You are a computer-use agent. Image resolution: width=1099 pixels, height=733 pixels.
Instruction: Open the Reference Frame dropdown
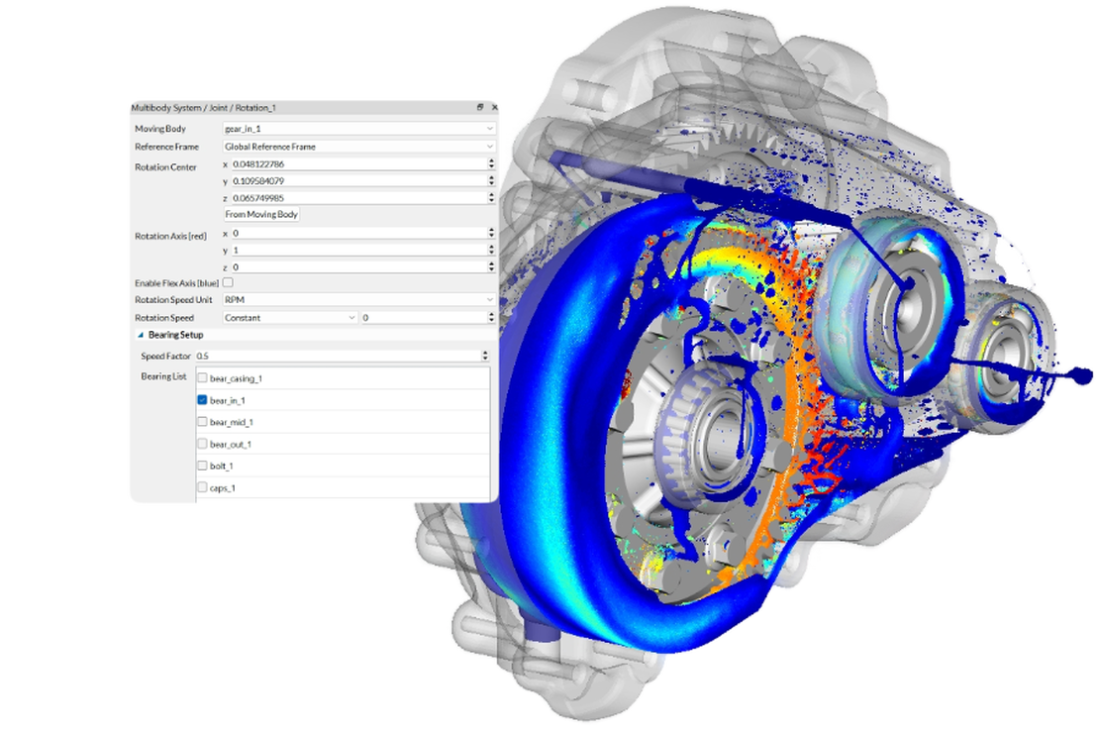(x=358, y=147)
